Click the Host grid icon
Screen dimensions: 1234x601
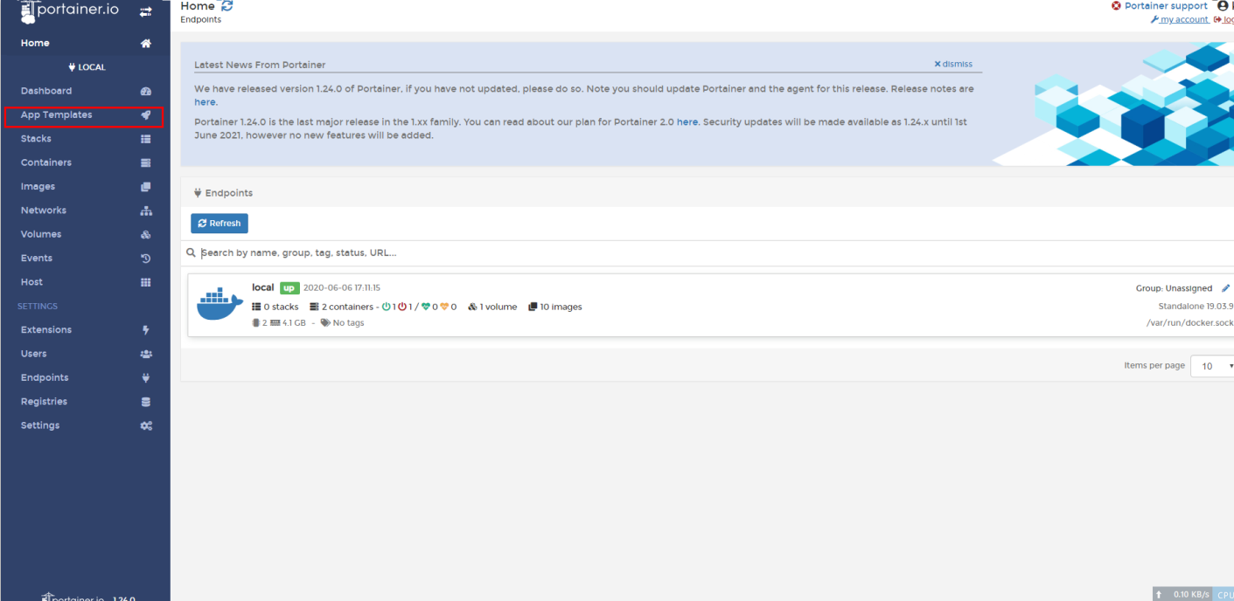(x=146, y=282)
